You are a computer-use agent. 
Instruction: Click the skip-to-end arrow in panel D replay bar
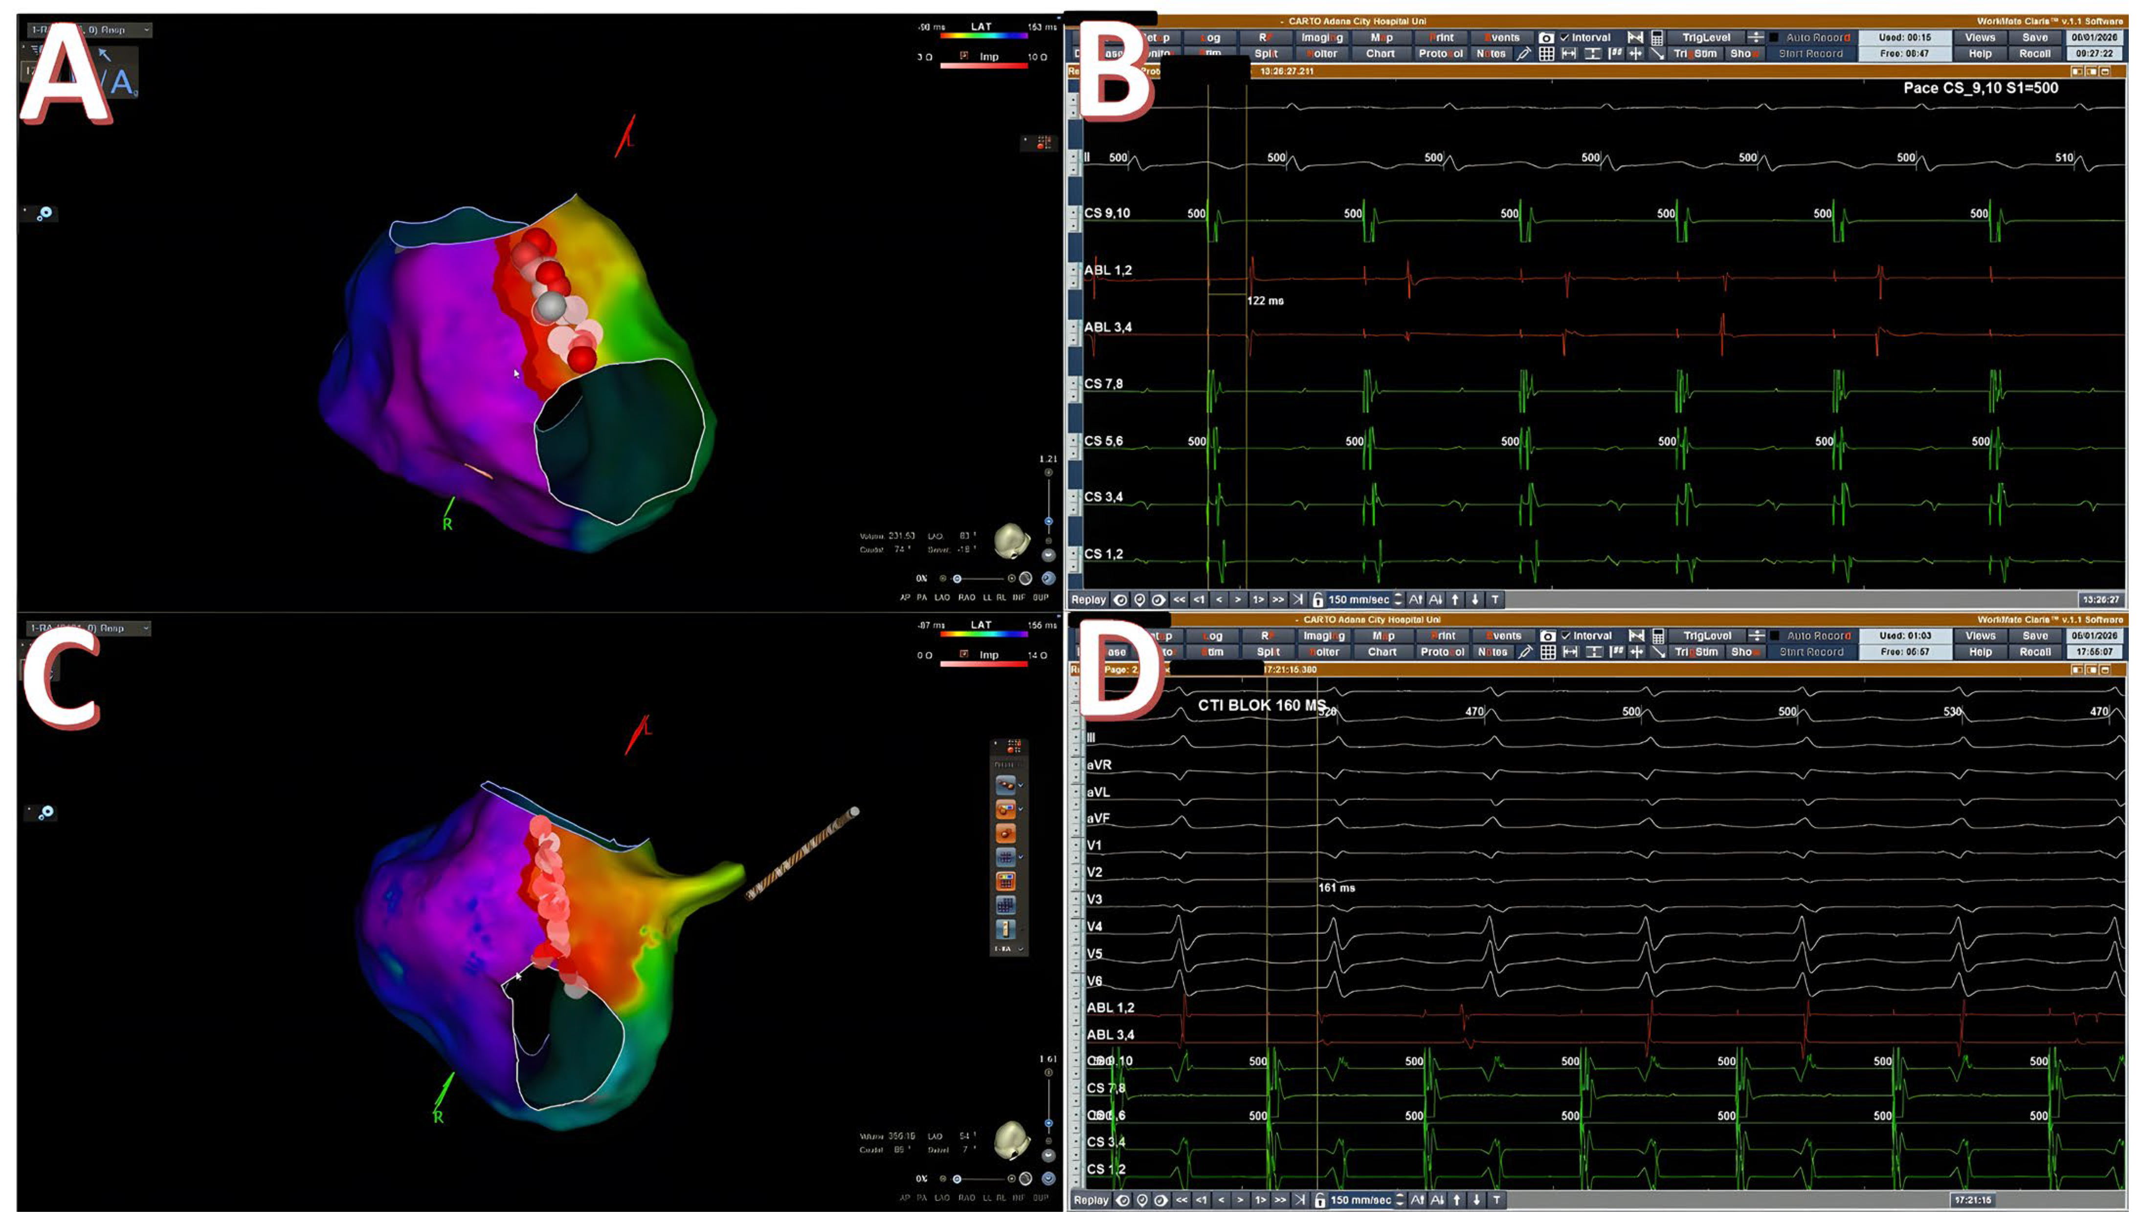coord(1300,1199)
